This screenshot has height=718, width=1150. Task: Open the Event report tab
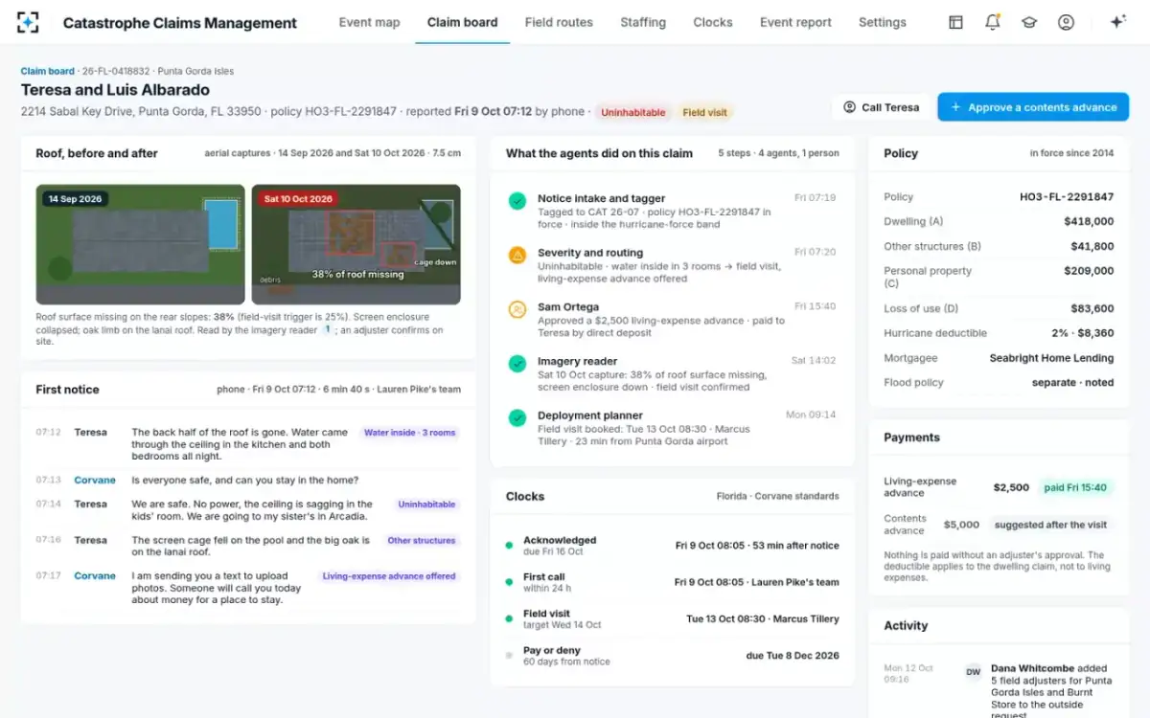coord(795,22)
